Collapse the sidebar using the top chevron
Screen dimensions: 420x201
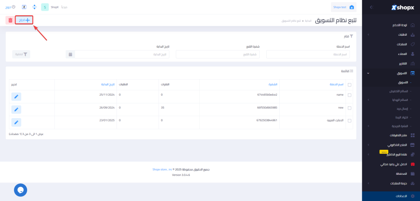click(371, 7)
